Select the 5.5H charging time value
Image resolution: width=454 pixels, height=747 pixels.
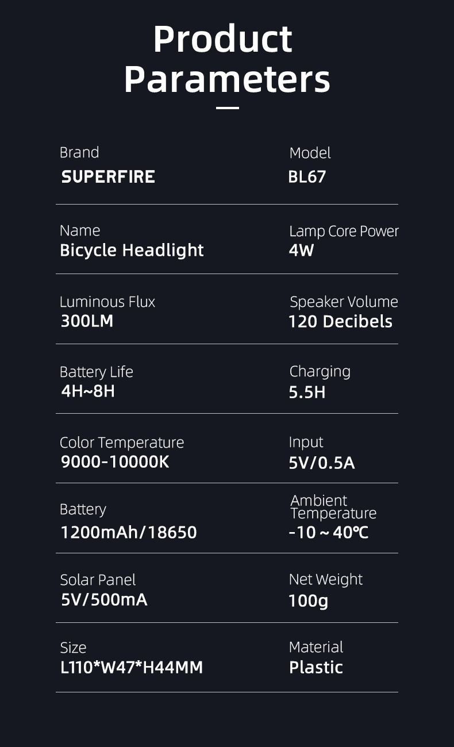[307, 392]
